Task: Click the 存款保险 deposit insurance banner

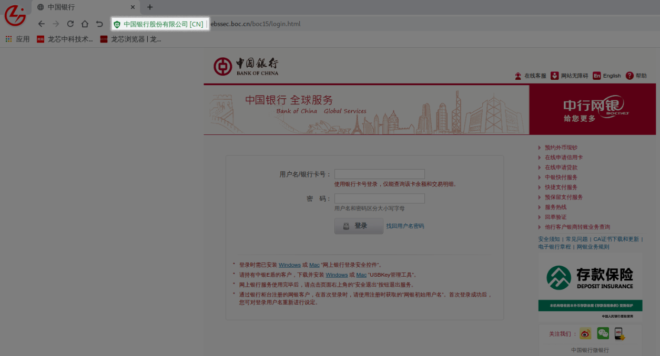Action: tap(590, 288)
